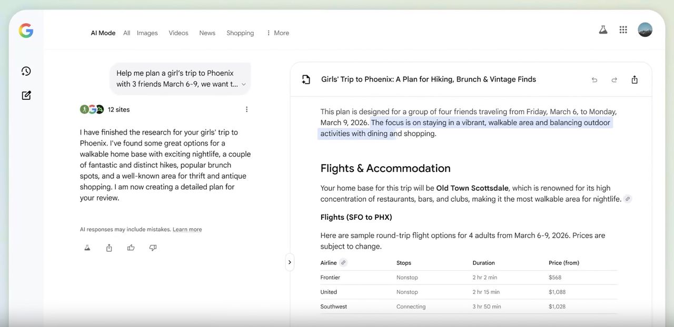Open the More search filters menu

(x=277, y=33)
